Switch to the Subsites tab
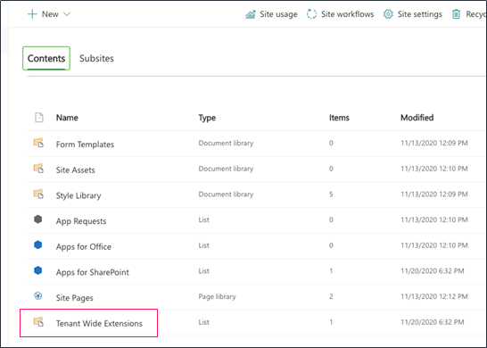487x348 pixels. coord(96,58)
